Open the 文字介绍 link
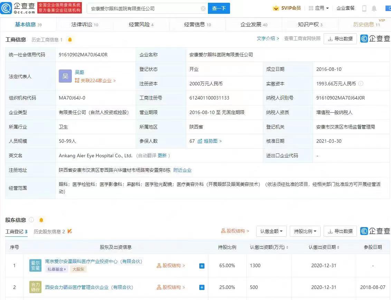 click(x=268, y=38)
